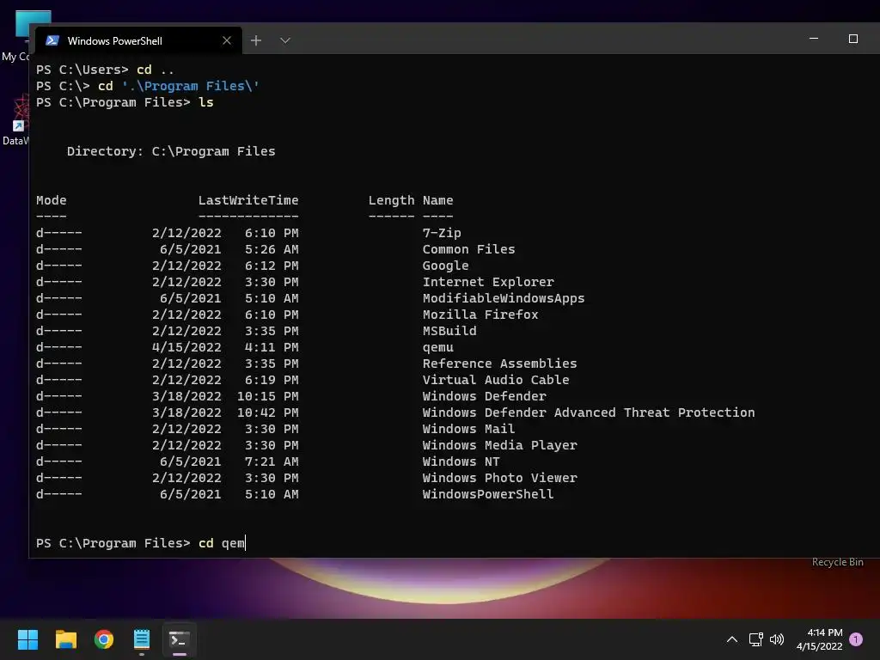Click the LastWriteTime column header
This screenshot has width=880, height=660.
point(248,200)
